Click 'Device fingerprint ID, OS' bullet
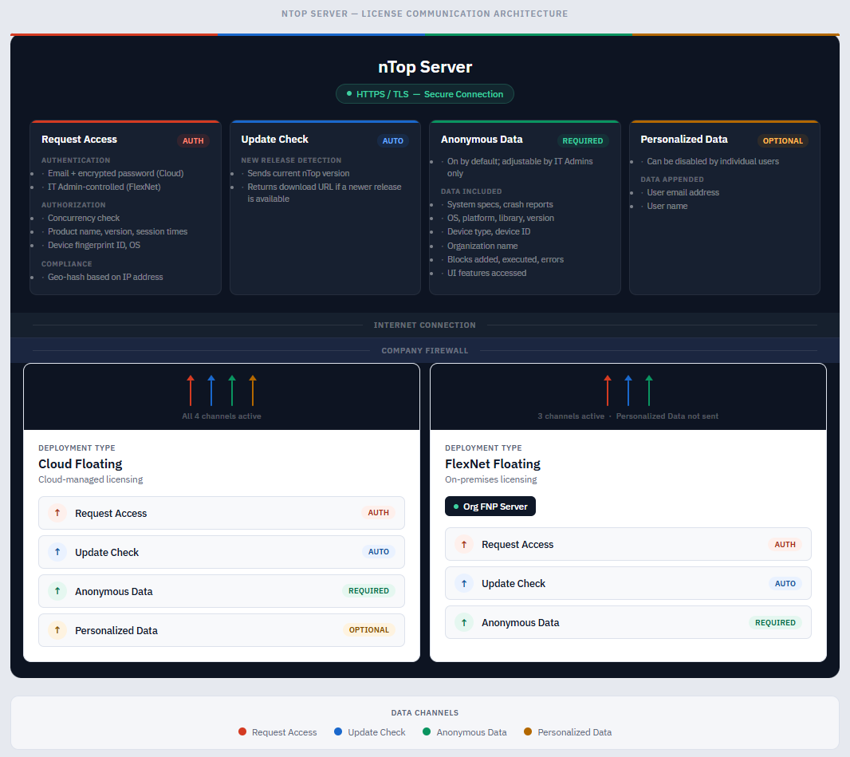850x757 pixels. click(x=94, y=245)
